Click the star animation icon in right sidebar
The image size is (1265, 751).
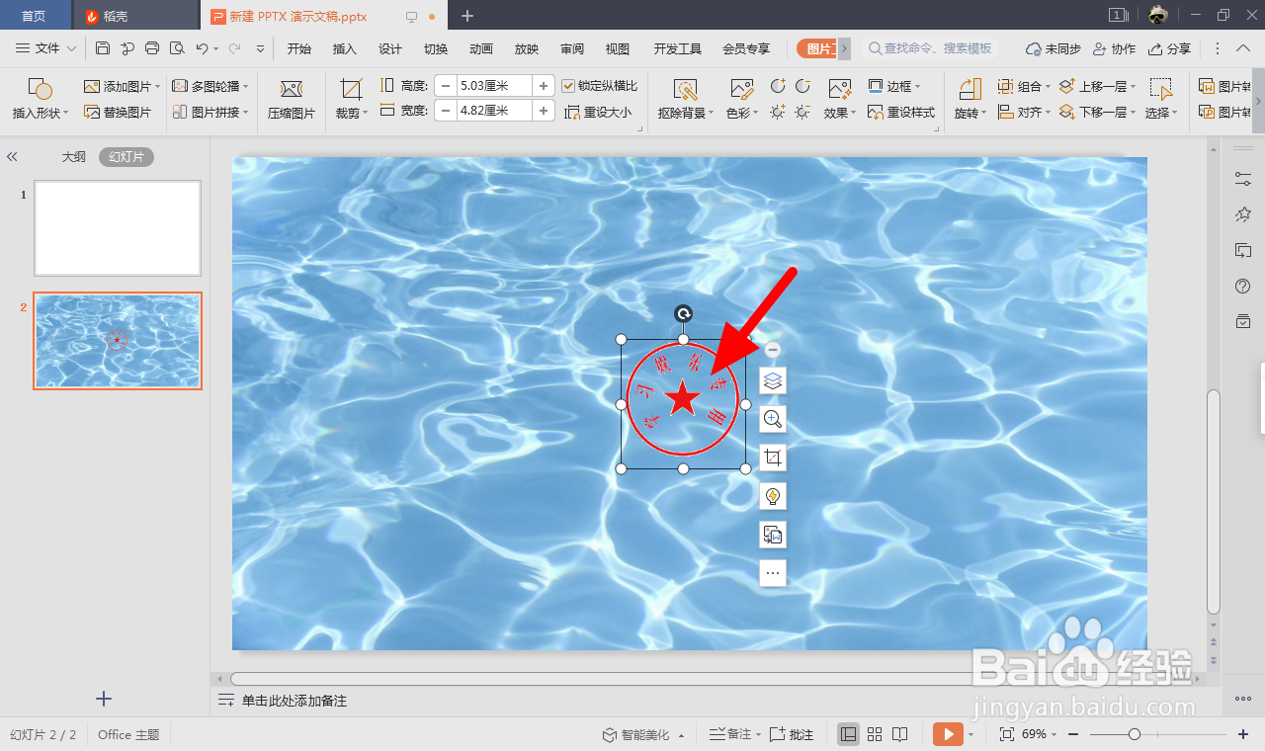tap(1243, 214)
